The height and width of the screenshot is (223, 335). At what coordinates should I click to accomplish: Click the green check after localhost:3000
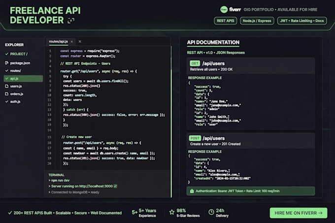click(x=115, y=186)
